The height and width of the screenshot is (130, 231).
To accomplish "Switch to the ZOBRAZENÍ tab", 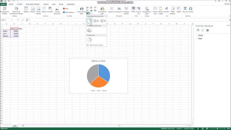I will pyautogui.click(x=71, y=4).
